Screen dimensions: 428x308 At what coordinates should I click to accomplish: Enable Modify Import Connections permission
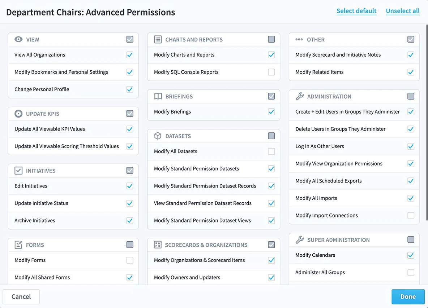point(411,216)
